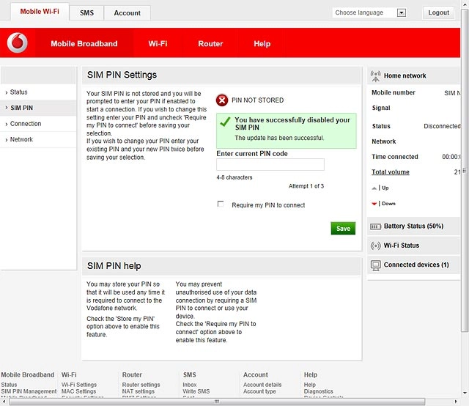Click the Connected devices monitor icon
Image resolution: width=469 pixels, height=406 pixels.
coord(375,265)
